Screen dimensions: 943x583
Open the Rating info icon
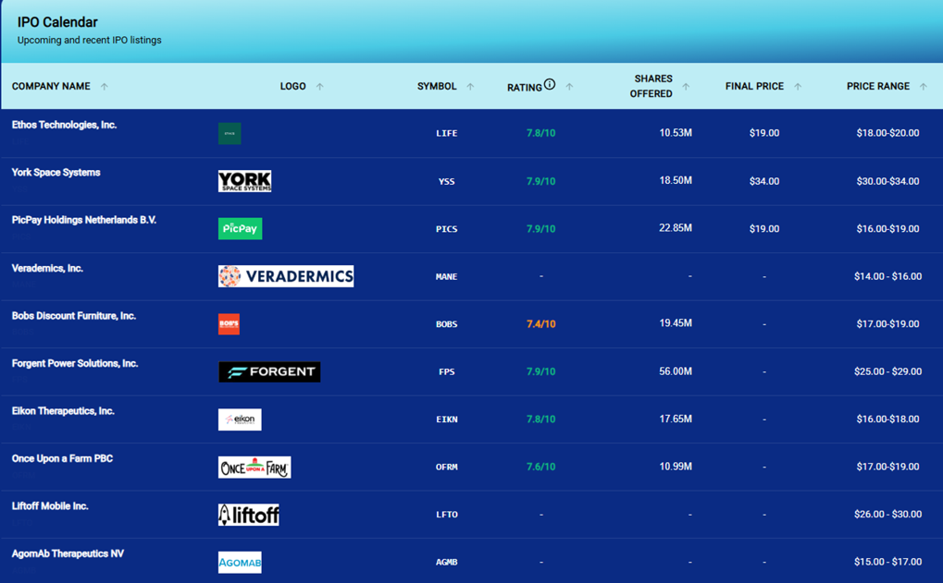[x=550, y=84]
